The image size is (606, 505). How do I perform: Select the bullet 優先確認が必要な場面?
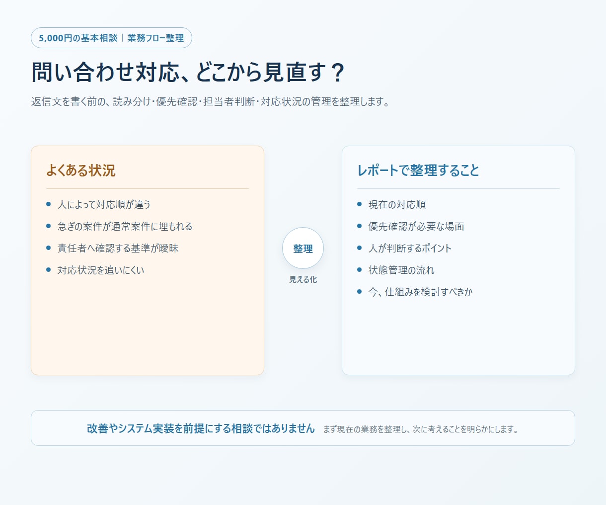tap(411, 226)
